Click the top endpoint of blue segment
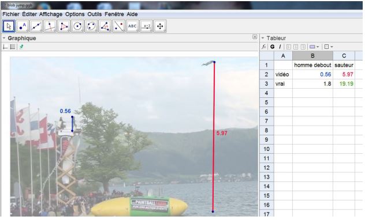365x220 pixels. [72, 117]
